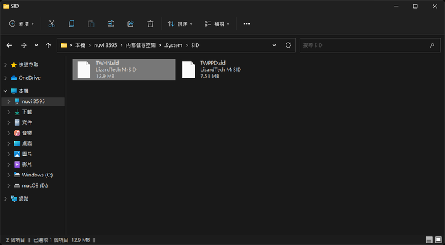The height and width of the screenshot is (245, 445).
Task: Click the Paste clipboard icon
Action: 91,24
